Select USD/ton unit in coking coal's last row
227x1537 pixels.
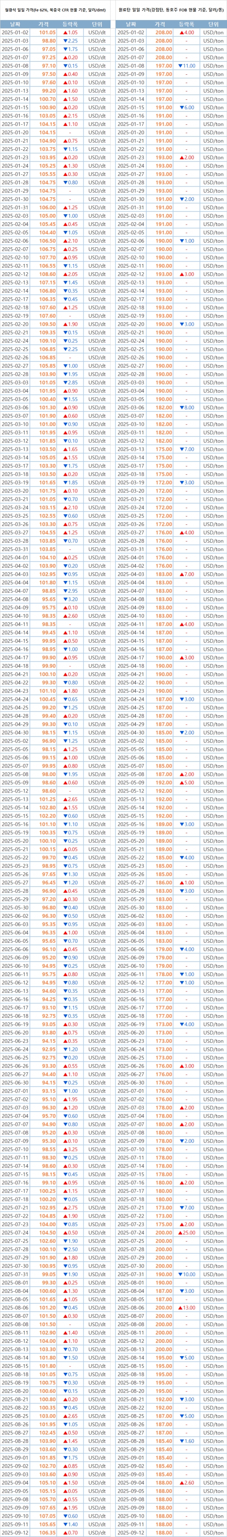[x=213, y=1532]
